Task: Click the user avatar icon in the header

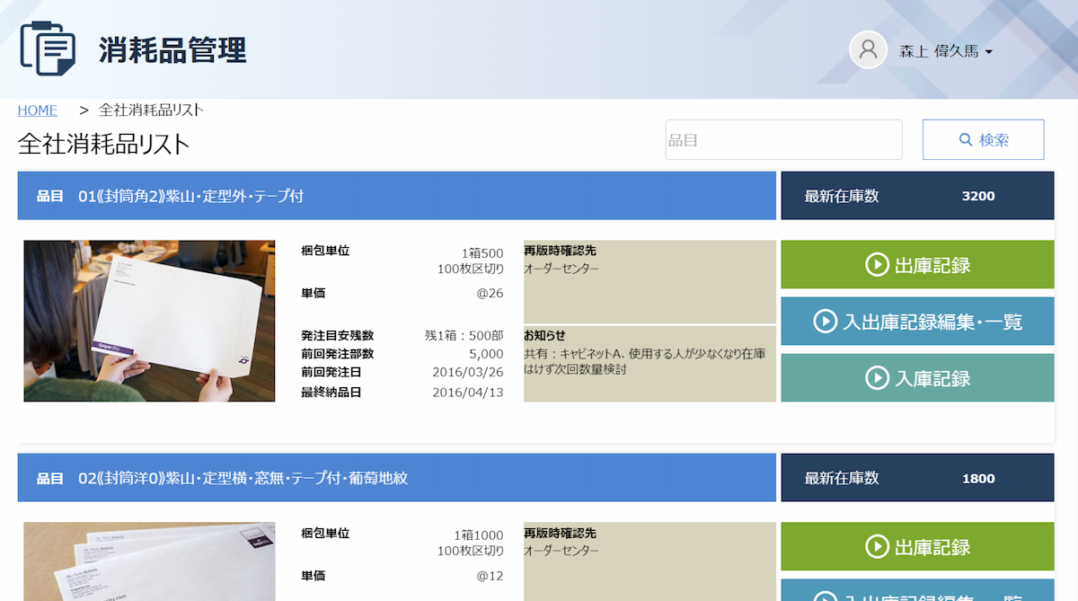Action: [867, 49]
